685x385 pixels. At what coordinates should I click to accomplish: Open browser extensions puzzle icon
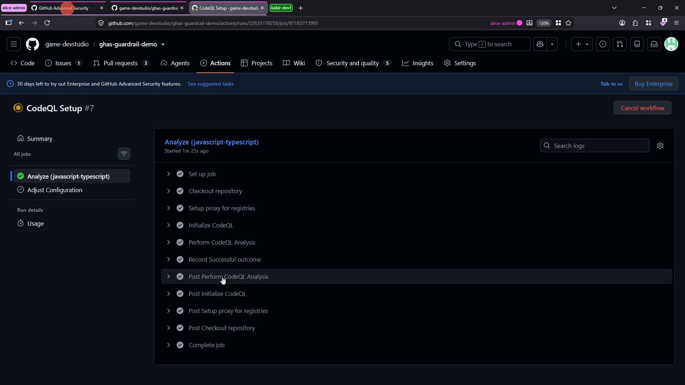(635, 23)
